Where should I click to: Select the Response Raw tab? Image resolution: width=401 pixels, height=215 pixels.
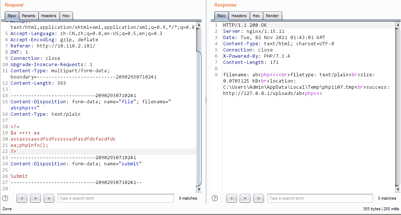pyautogui.click(x=221, y=16)
